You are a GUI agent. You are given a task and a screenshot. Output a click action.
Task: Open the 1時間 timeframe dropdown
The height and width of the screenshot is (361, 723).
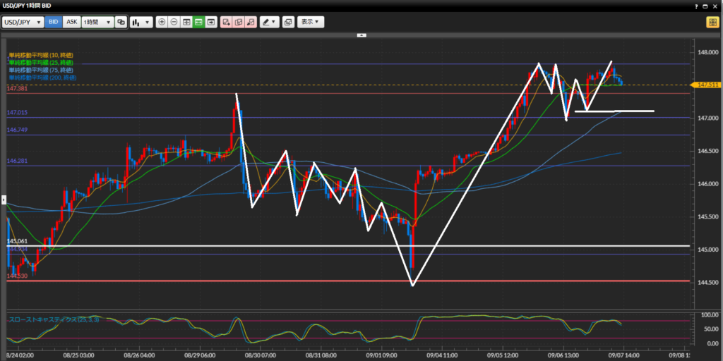pyautogui.click(x=97, y=22)
